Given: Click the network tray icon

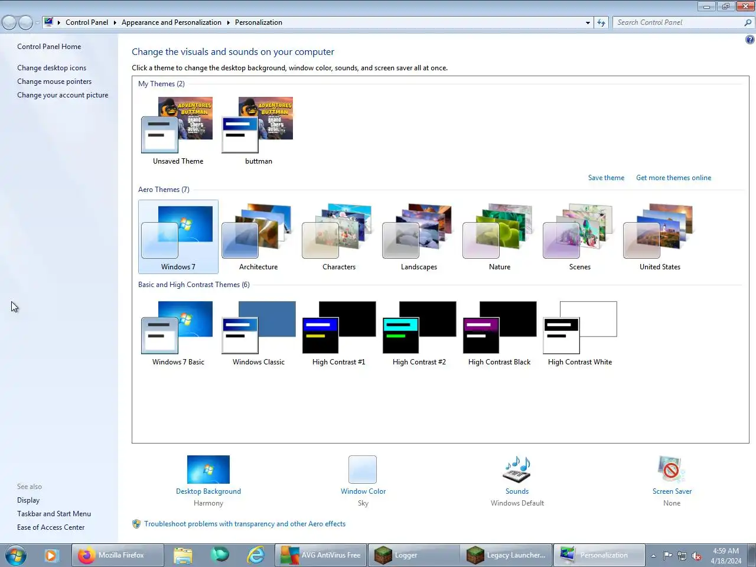Looking at the screenshot, I should pos(682,556).
